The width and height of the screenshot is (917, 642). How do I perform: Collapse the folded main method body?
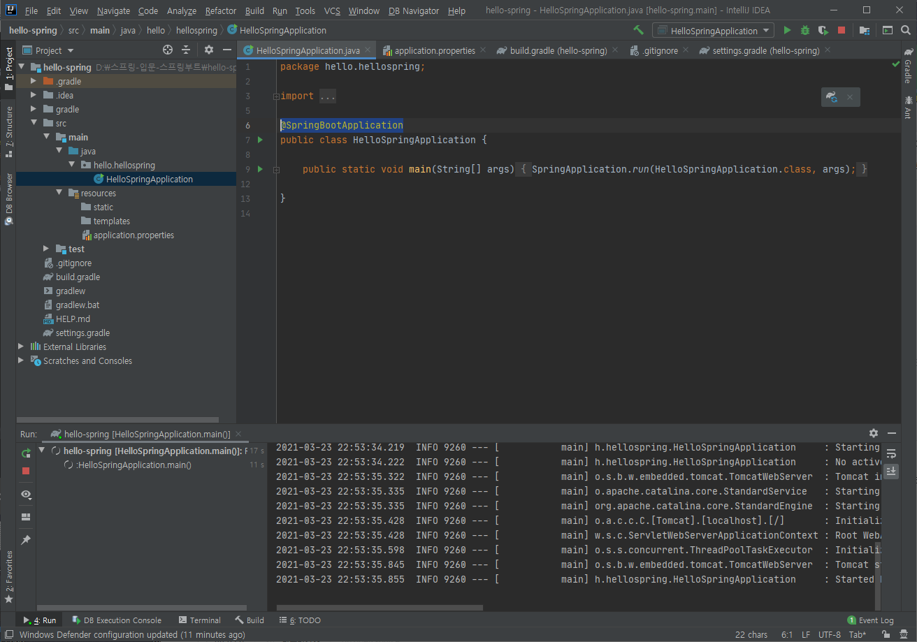click(276, 170)
